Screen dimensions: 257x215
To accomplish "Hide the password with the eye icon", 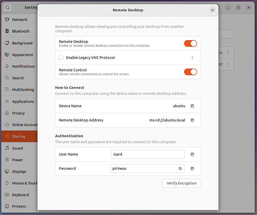I will pos(180,168).
